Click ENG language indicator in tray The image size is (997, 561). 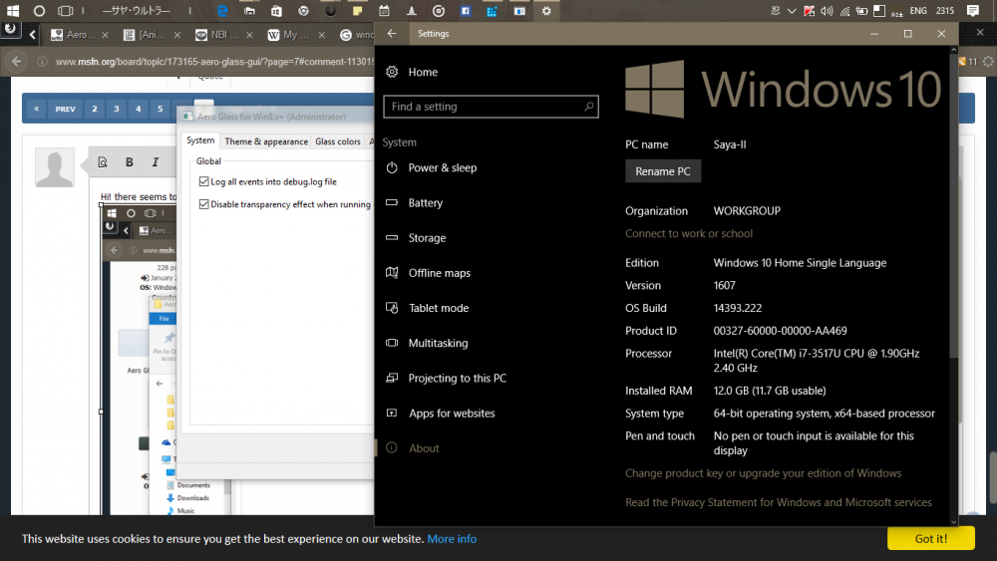[x=918, y=11]
